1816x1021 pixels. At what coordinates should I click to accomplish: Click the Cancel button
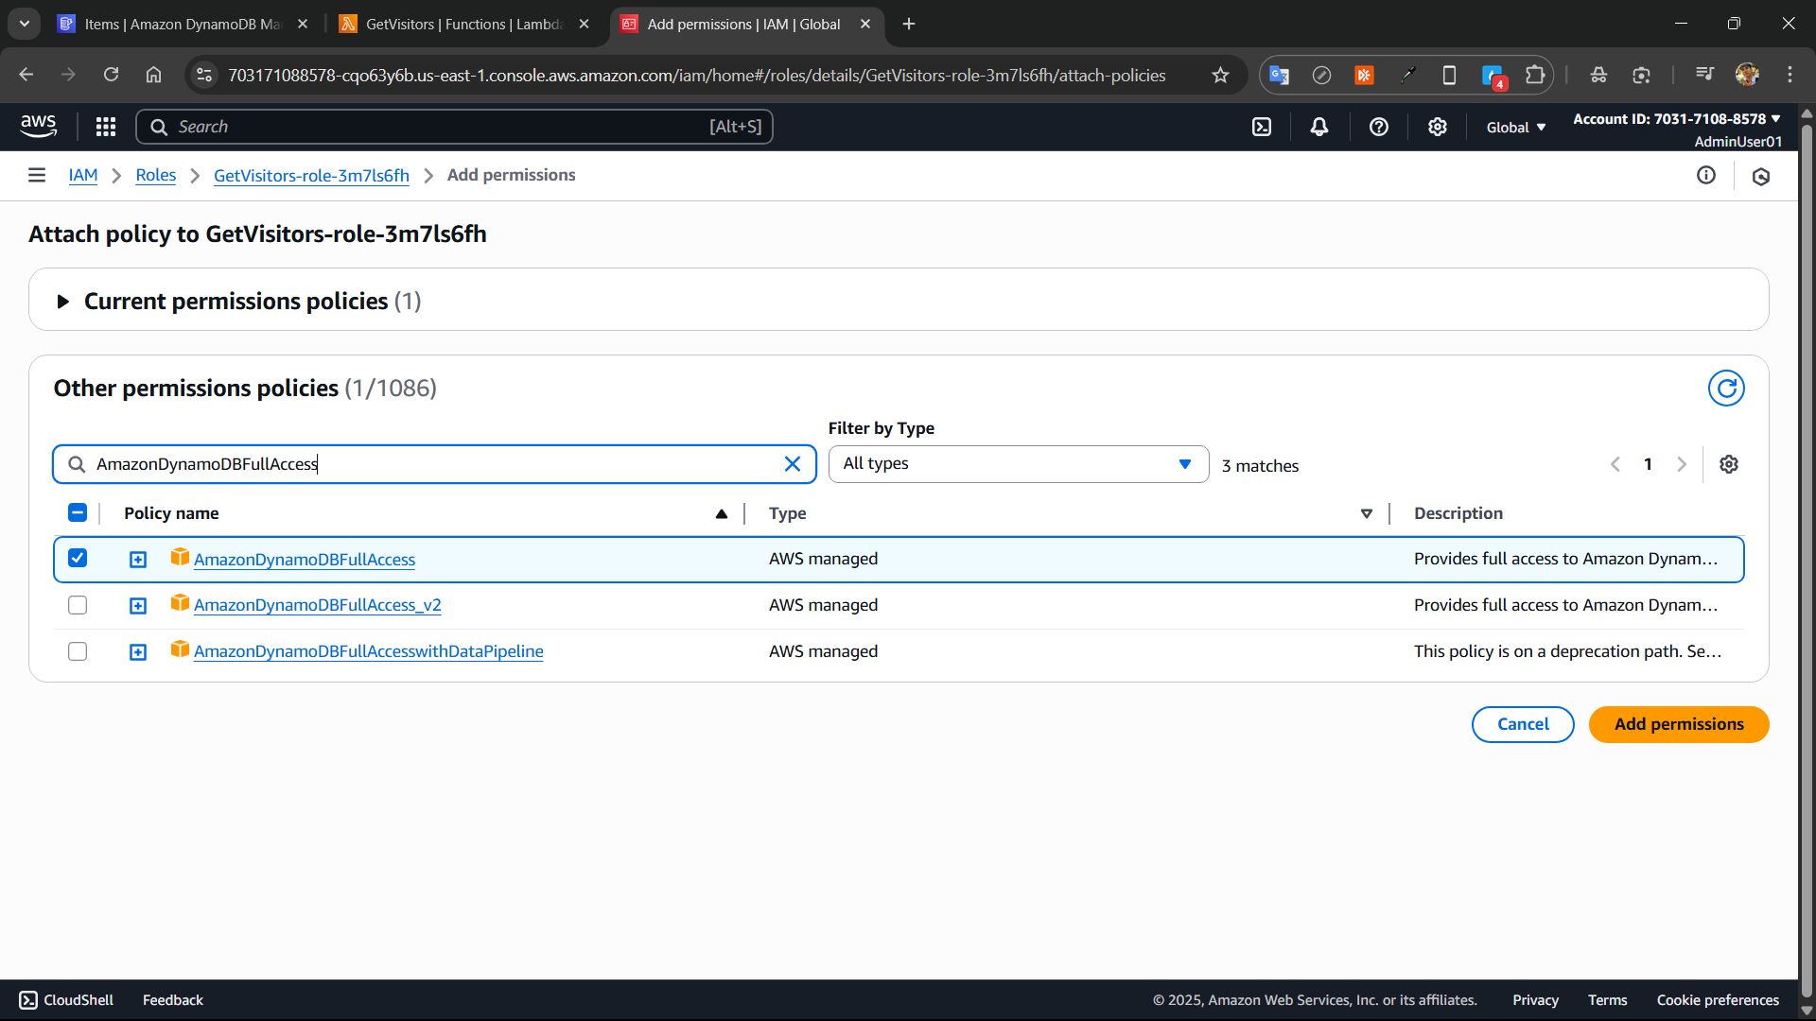[x=1523, y=724]
